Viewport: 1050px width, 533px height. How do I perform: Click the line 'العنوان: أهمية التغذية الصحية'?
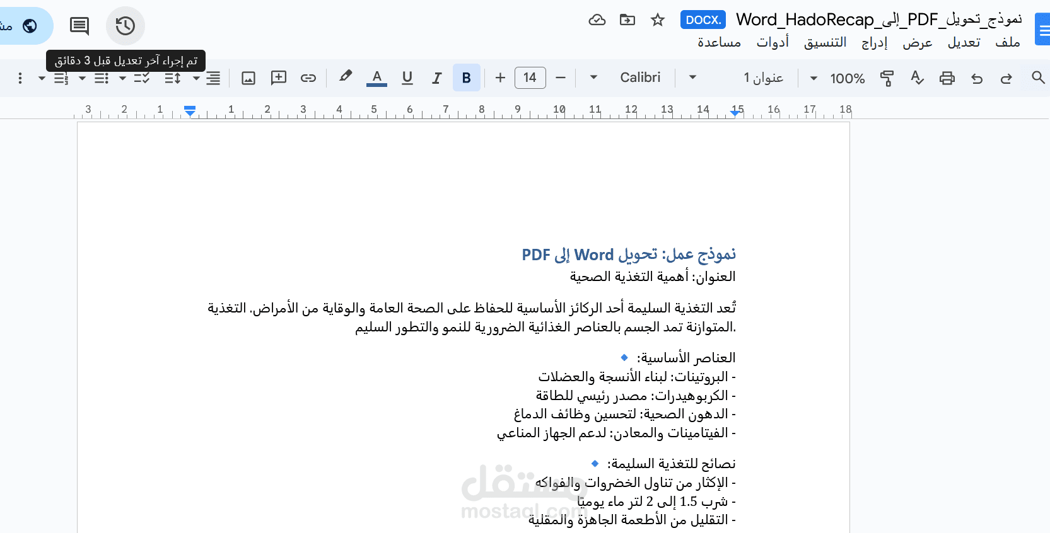[x=653, y=277]
